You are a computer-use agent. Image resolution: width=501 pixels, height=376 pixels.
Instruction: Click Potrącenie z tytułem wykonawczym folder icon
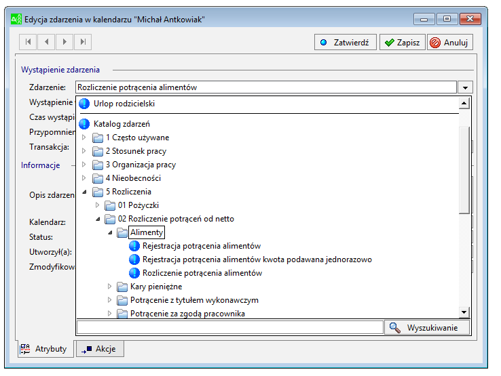point(122,300)
